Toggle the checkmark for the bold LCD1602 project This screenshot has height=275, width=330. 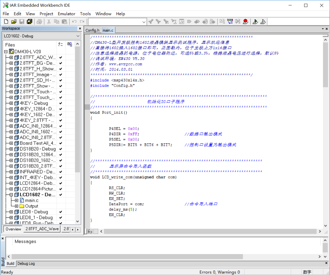[x=61, y=195]
